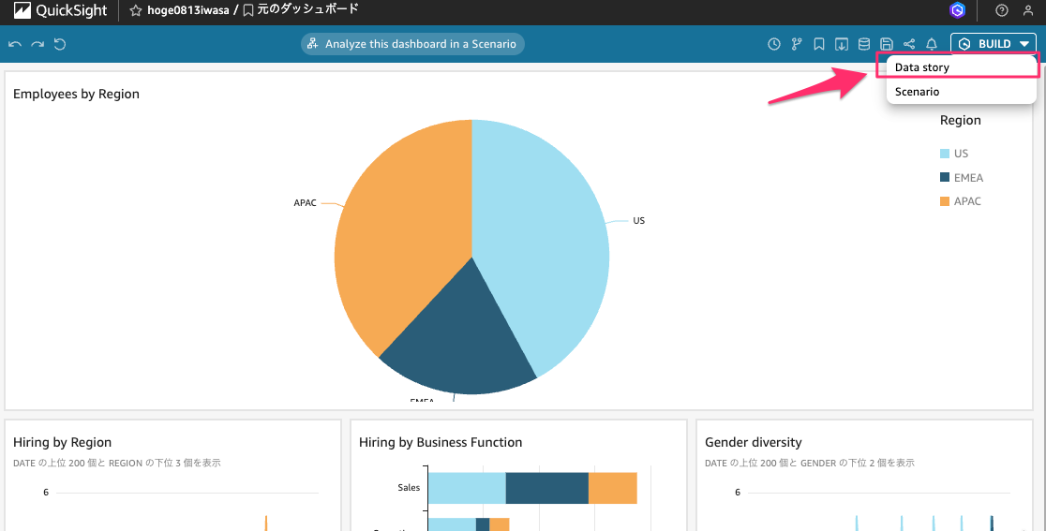The width and height of the screenshot is (1046, 531).
Task: Open the Share icon
Action: tap(909, 44)
